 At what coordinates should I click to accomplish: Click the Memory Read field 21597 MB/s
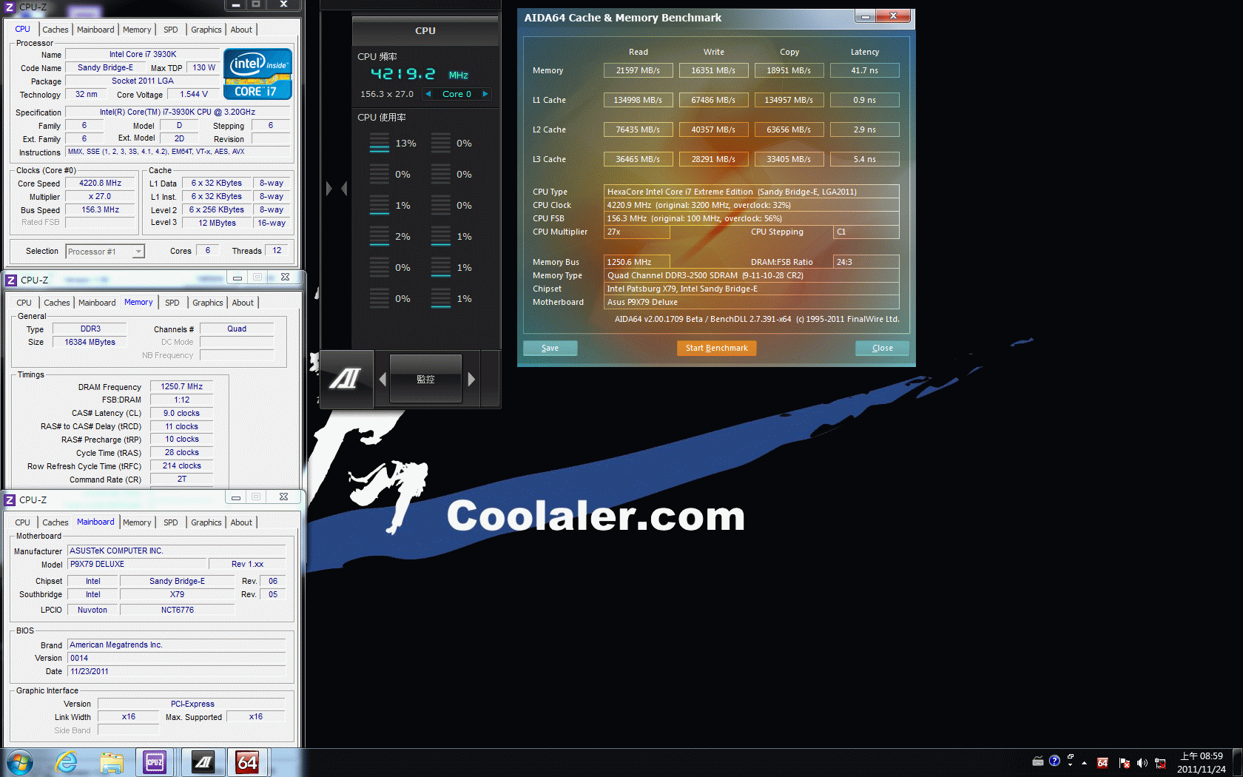pos(638,70)
